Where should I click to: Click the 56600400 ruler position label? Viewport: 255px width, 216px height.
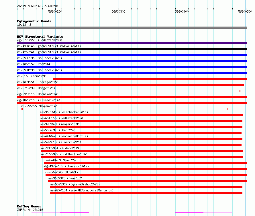point(182,11)
